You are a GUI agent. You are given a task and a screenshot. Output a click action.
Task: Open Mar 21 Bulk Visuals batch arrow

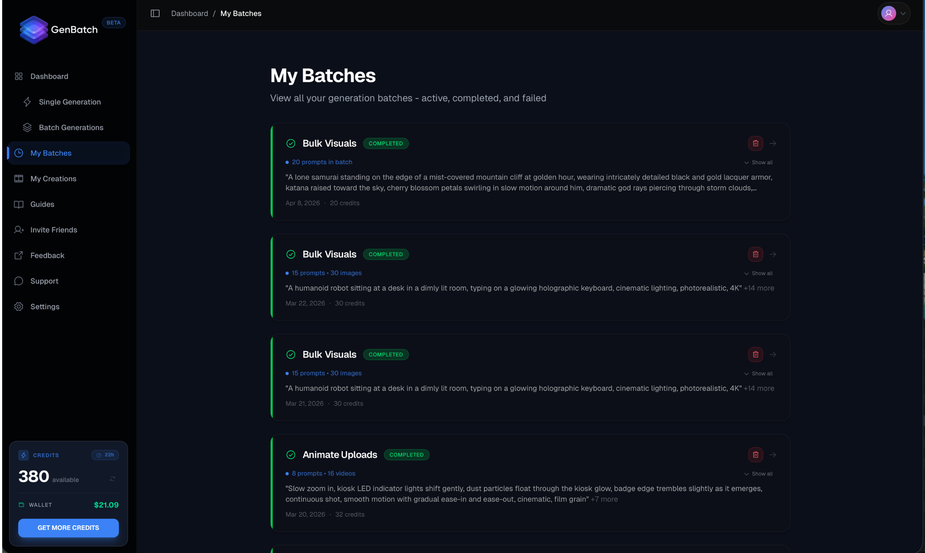coord(773,354)
